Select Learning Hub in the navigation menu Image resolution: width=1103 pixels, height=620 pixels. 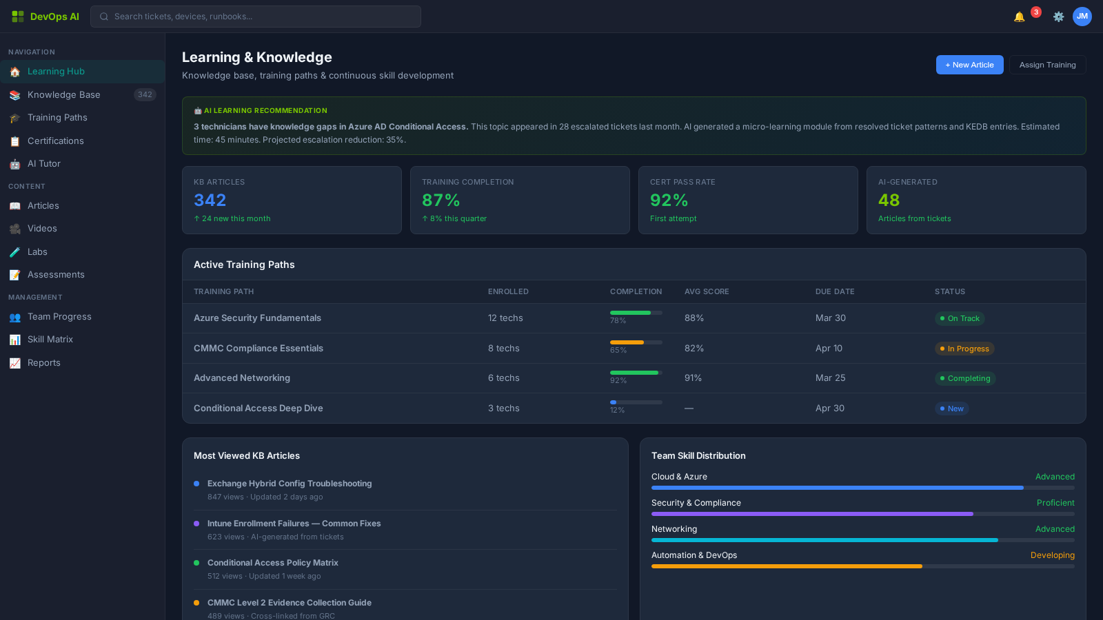[56, 71]
